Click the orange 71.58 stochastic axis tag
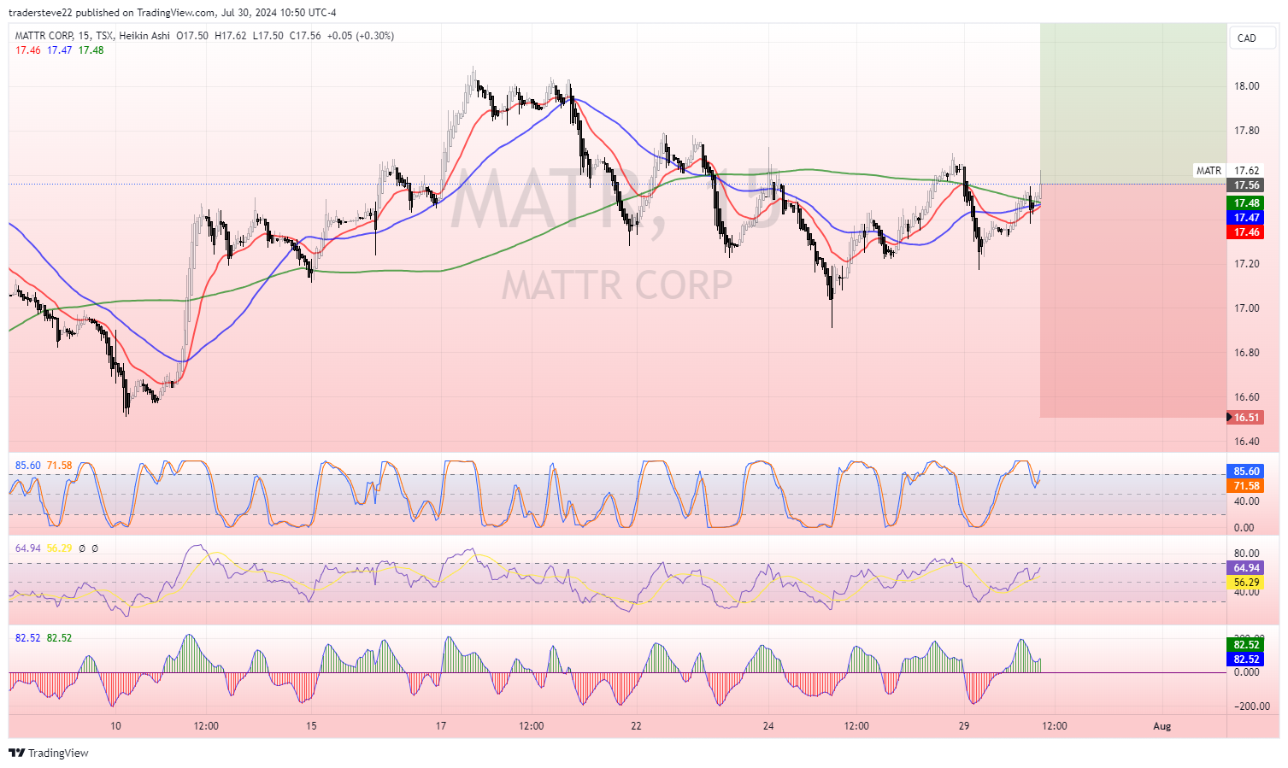Viewport: 1288px width, 768px height. (x=1246, y=486)
